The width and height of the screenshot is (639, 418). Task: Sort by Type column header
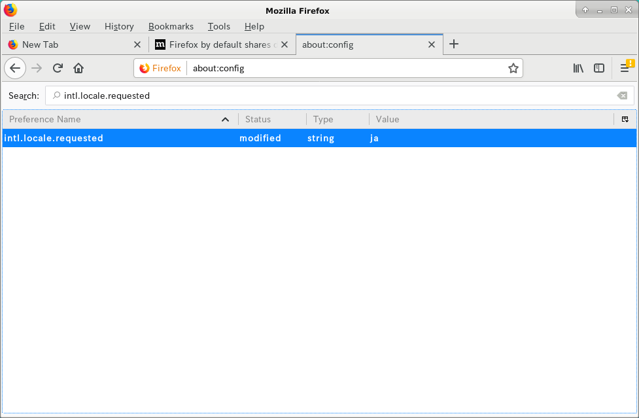(x=338, y=119)
